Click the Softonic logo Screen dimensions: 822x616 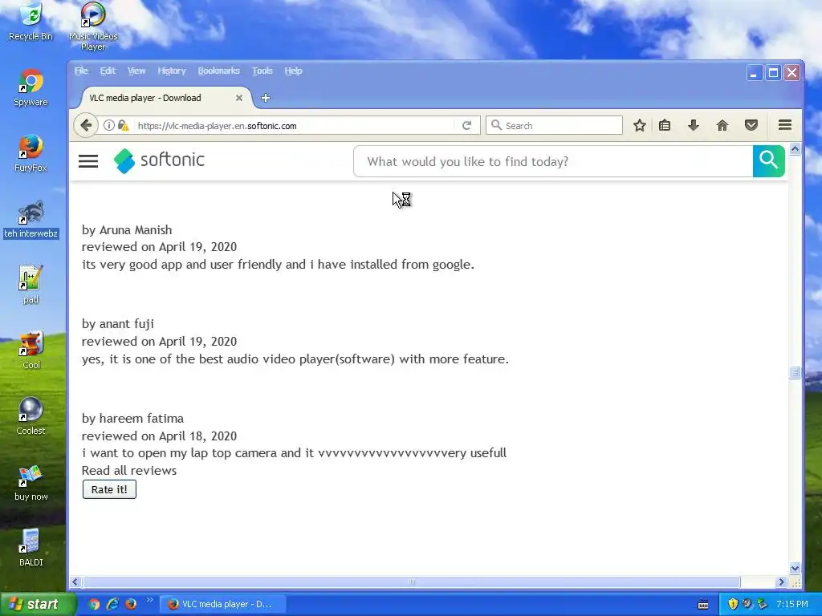click(x=160, y=160)
